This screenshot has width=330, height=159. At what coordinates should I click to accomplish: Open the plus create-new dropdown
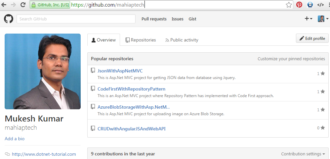click(x=308, y=19)
